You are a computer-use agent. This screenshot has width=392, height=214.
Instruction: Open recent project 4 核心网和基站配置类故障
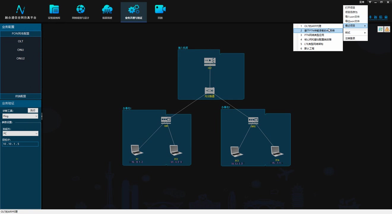pyautogui.click(x=318, y=40)
